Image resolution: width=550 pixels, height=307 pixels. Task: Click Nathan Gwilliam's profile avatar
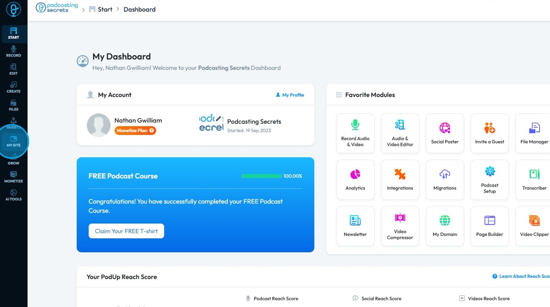[x=99, y=125]
